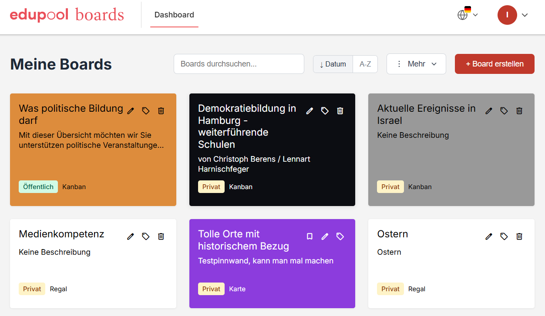Open the Medienkompetenz board title

pyautogui.click(x=61, y=234)
